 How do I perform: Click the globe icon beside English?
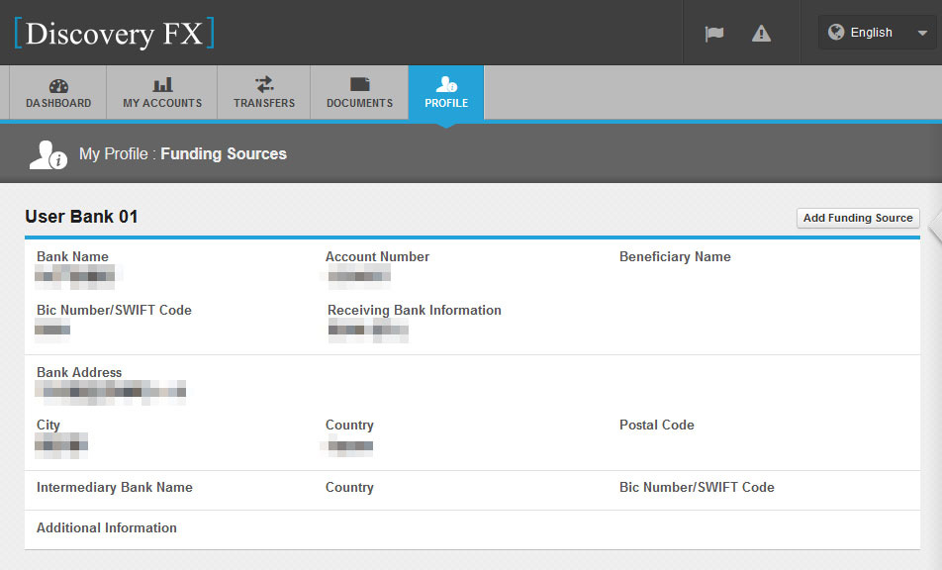(836, 33)
